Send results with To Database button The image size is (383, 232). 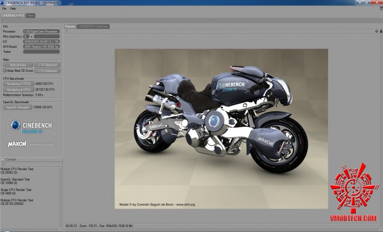point(47,71)
